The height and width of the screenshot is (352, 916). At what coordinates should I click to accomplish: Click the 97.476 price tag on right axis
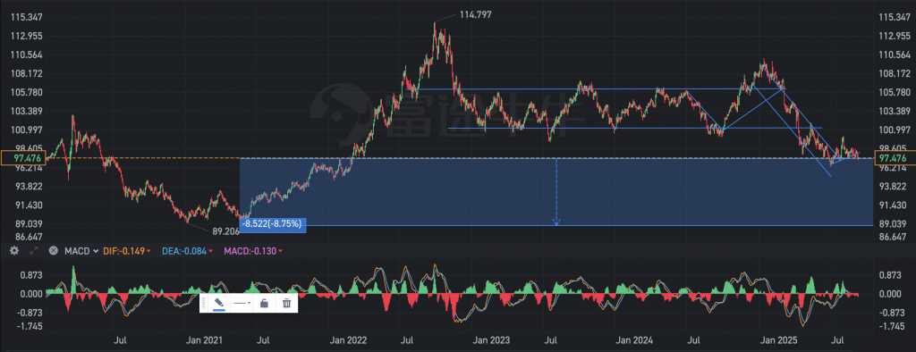895,158
